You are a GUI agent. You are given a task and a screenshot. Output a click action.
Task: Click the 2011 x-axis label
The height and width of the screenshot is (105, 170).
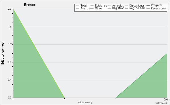coord(167,100)
